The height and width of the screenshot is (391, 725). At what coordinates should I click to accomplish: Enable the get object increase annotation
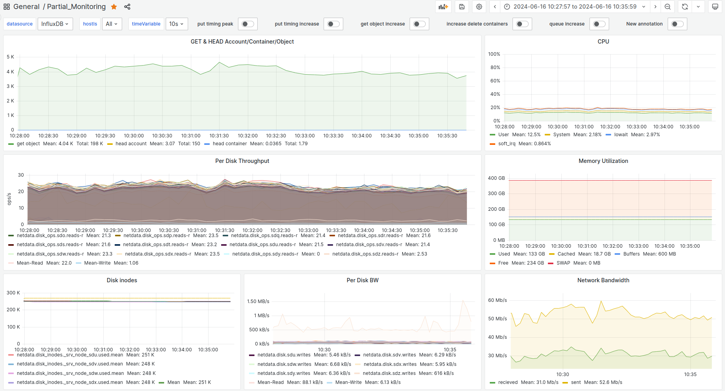(x=419, y=24)
